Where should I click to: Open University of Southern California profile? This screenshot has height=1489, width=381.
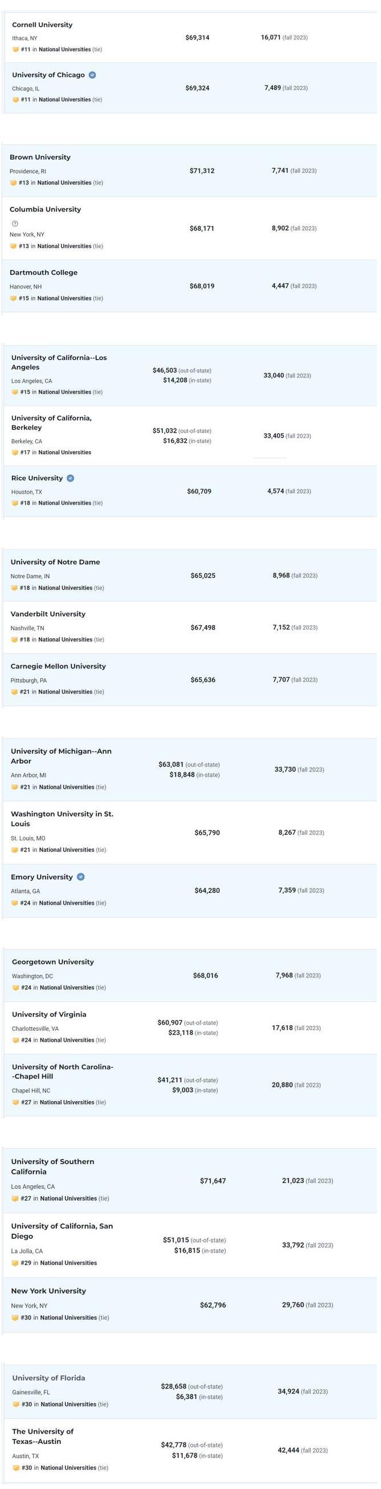[x=52, y=1166]
